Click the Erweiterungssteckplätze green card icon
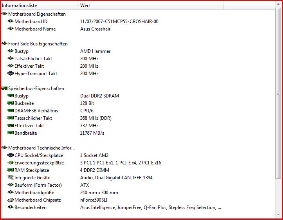The height and width of the screenshot is (220, 283). click(11, 162)
